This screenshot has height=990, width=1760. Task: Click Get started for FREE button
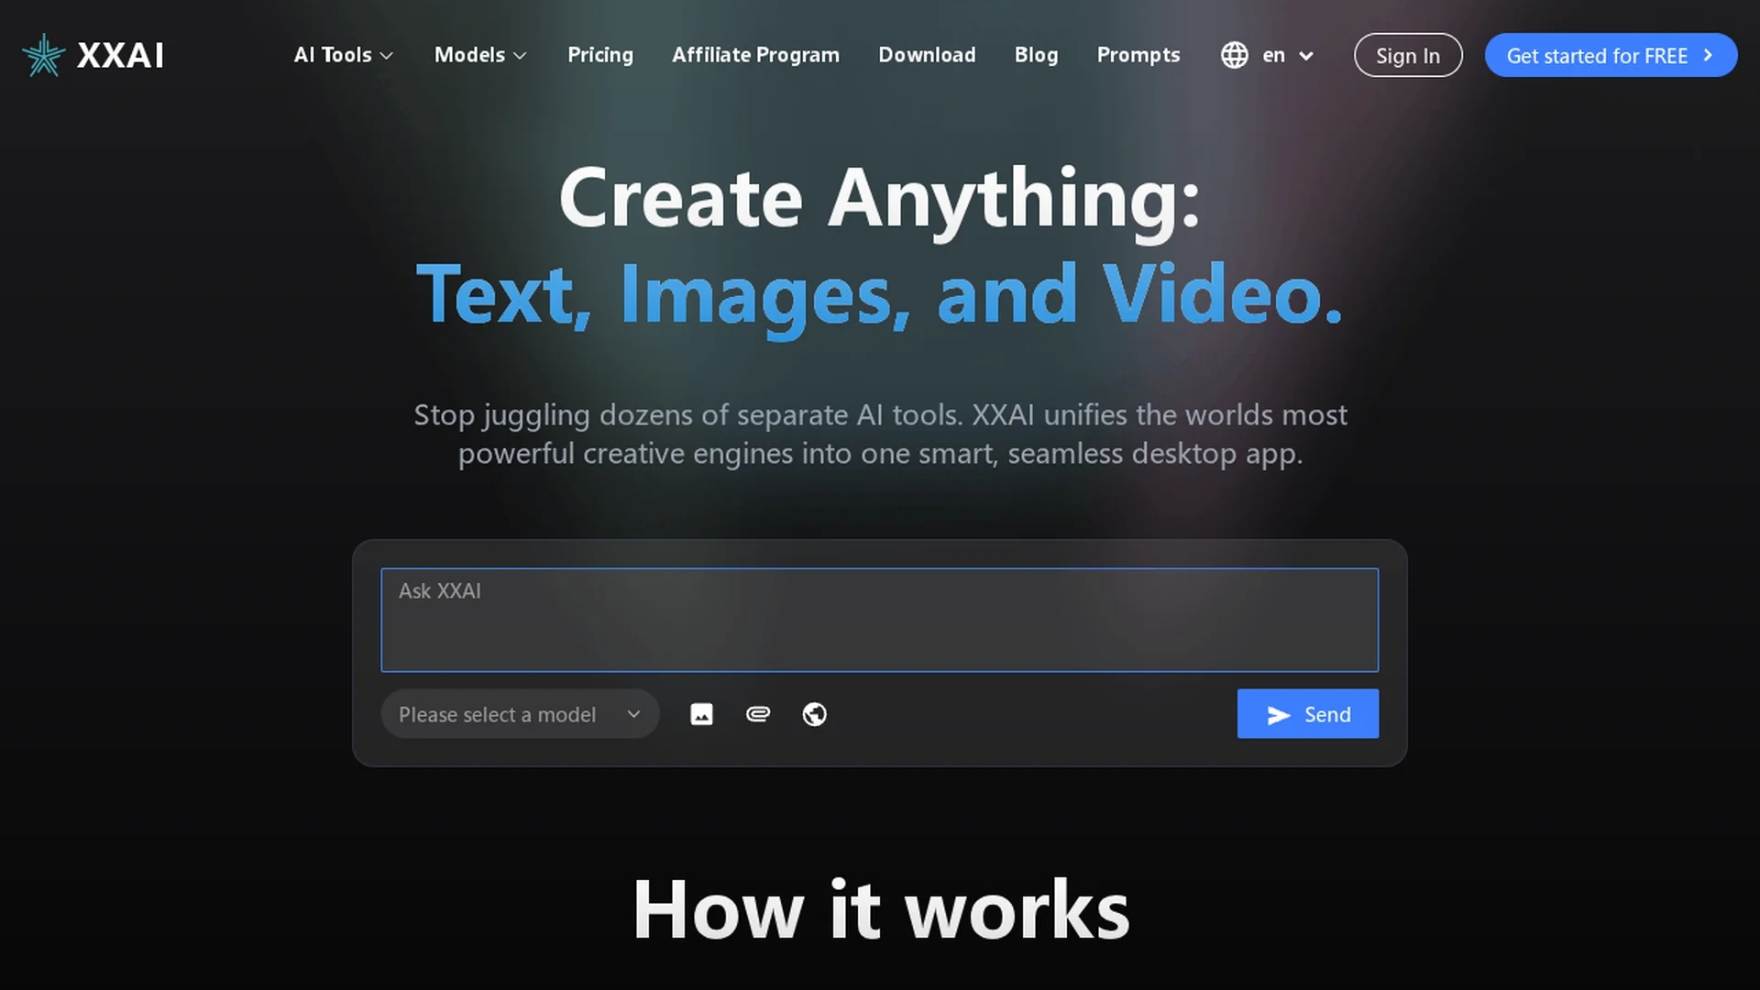(1611, 55)
